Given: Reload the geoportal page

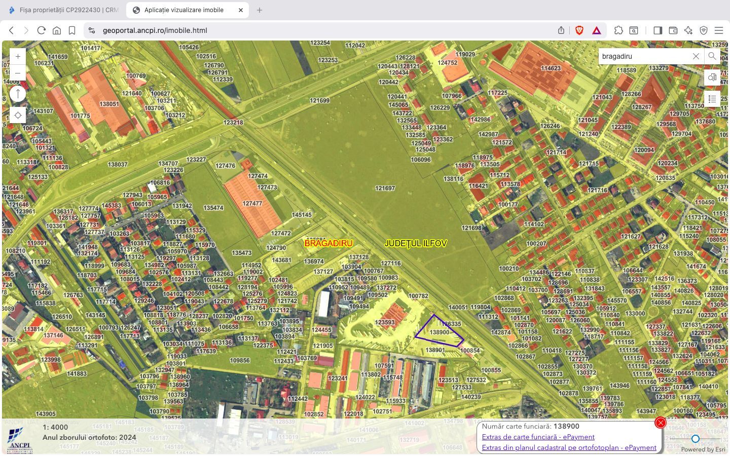Looking at the screenshot, I should [42, 30].
